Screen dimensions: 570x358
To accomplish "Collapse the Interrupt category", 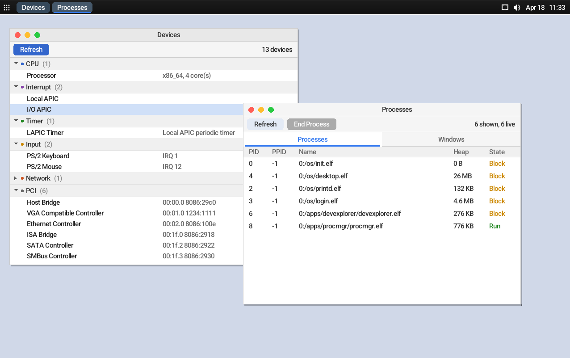I will [x=16, y=87].
